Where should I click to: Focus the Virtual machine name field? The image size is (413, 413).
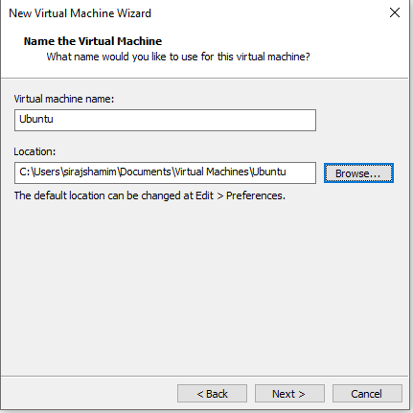[165, 120]
